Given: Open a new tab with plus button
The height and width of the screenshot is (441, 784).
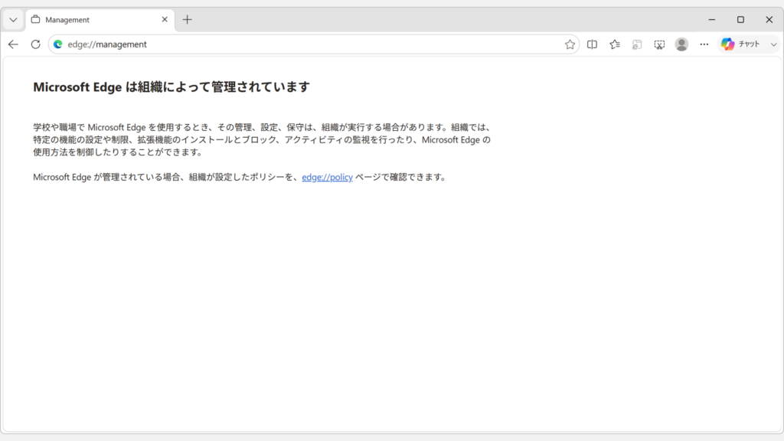Looking at the screenshot, I should point(187,19).
